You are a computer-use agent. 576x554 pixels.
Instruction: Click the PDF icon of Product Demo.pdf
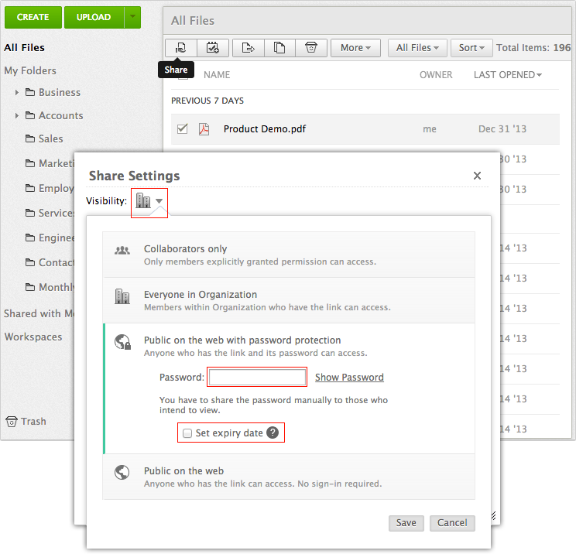coord(204,129)
